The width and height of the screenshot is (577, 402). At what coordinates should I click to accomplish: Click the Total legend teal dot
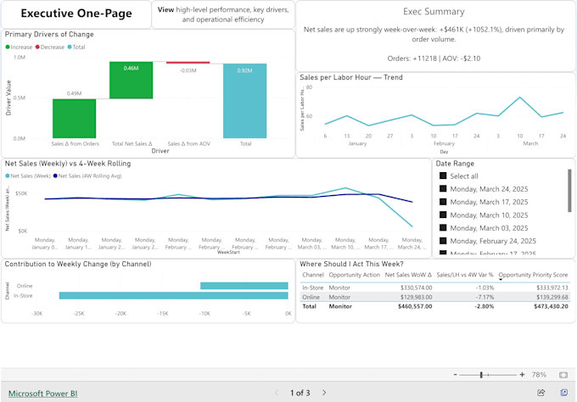click(70, 47)
